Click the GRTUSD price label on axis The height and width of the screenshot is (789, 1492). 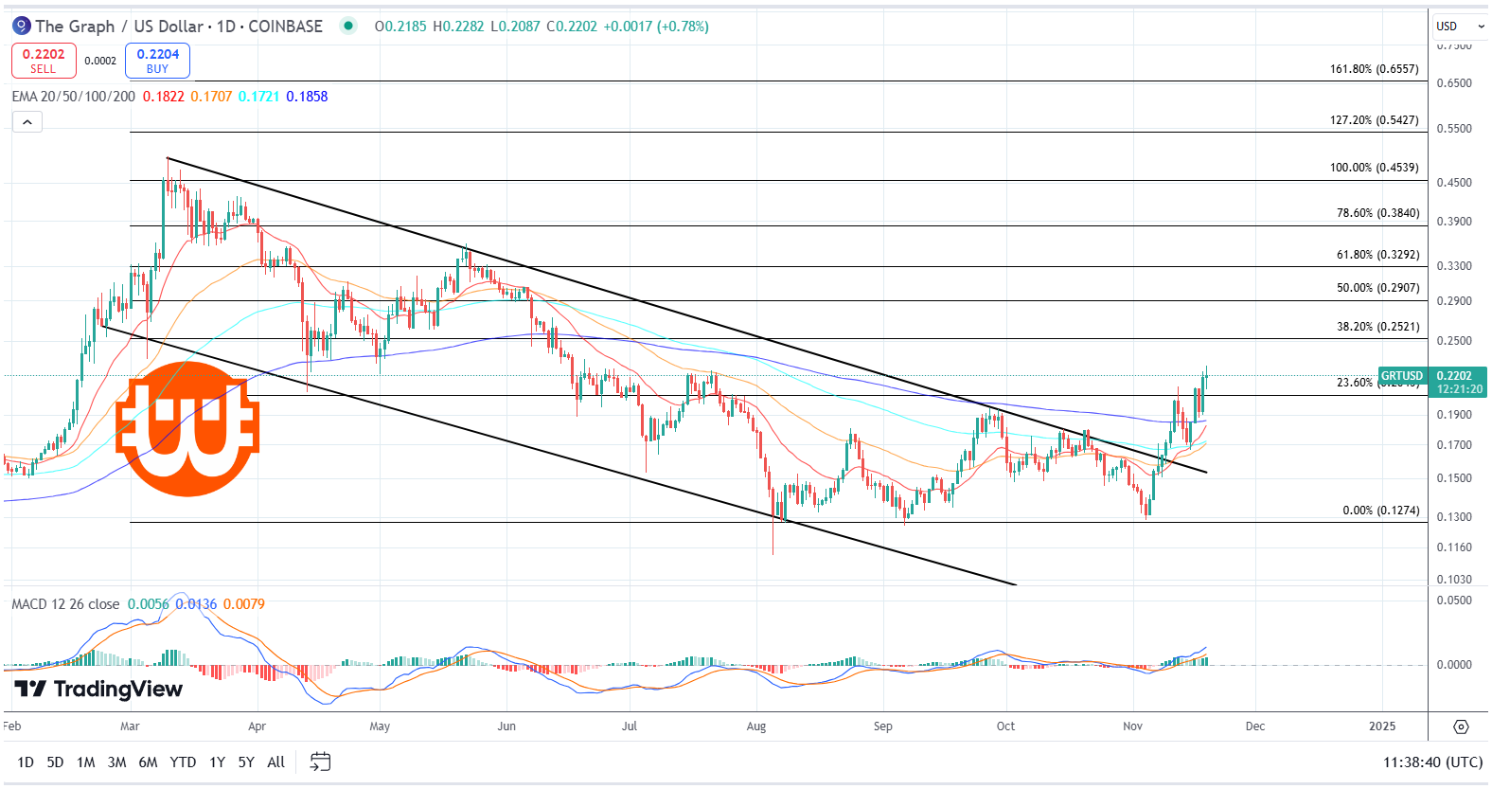point(1401,376)
